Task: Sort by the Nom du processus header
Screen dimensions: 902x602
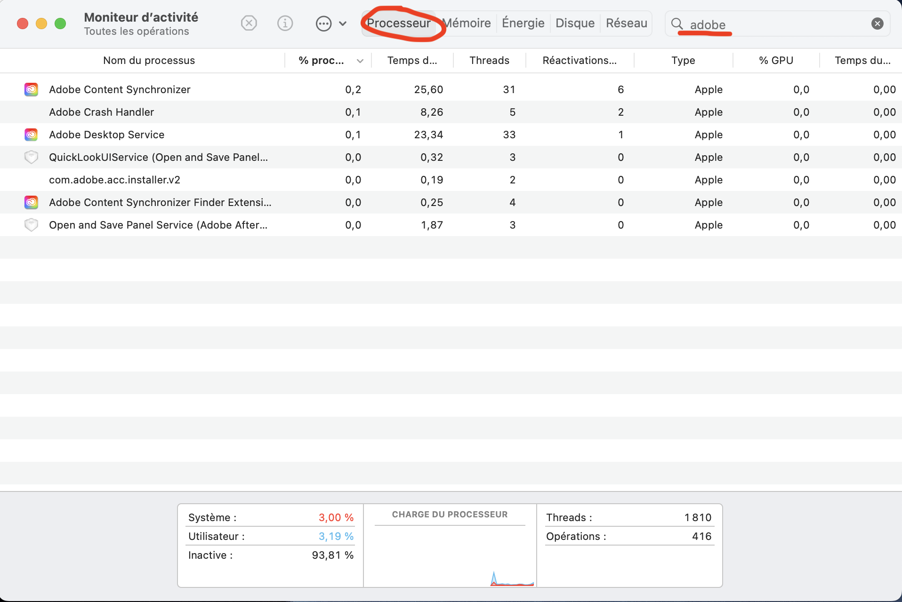Action: (149, 60)
